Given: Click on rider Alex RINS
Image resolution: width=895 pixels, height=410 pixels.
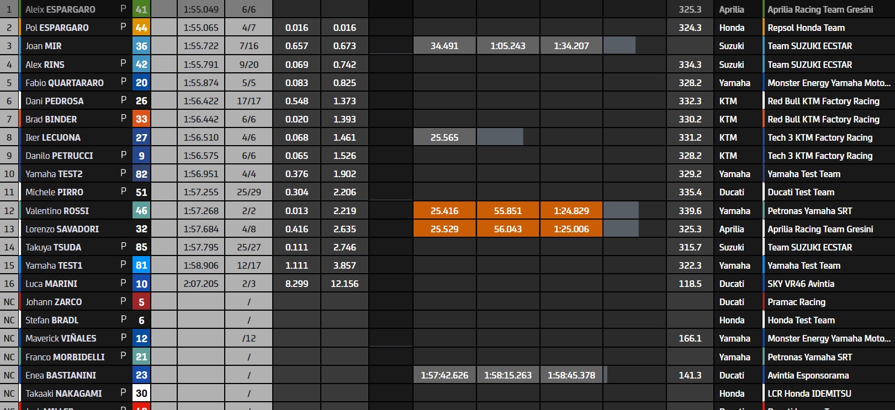Looking at the screenshot, I should click(x=45, y=65).
